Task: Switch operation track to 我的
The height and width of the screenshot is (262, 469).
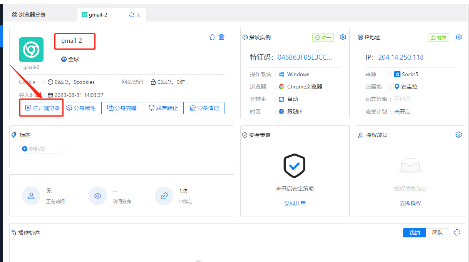Action: coord(414,233)
